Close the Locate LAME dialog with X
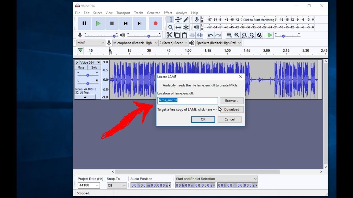Viewport: 353px width, 198px height. pos(240,77)
